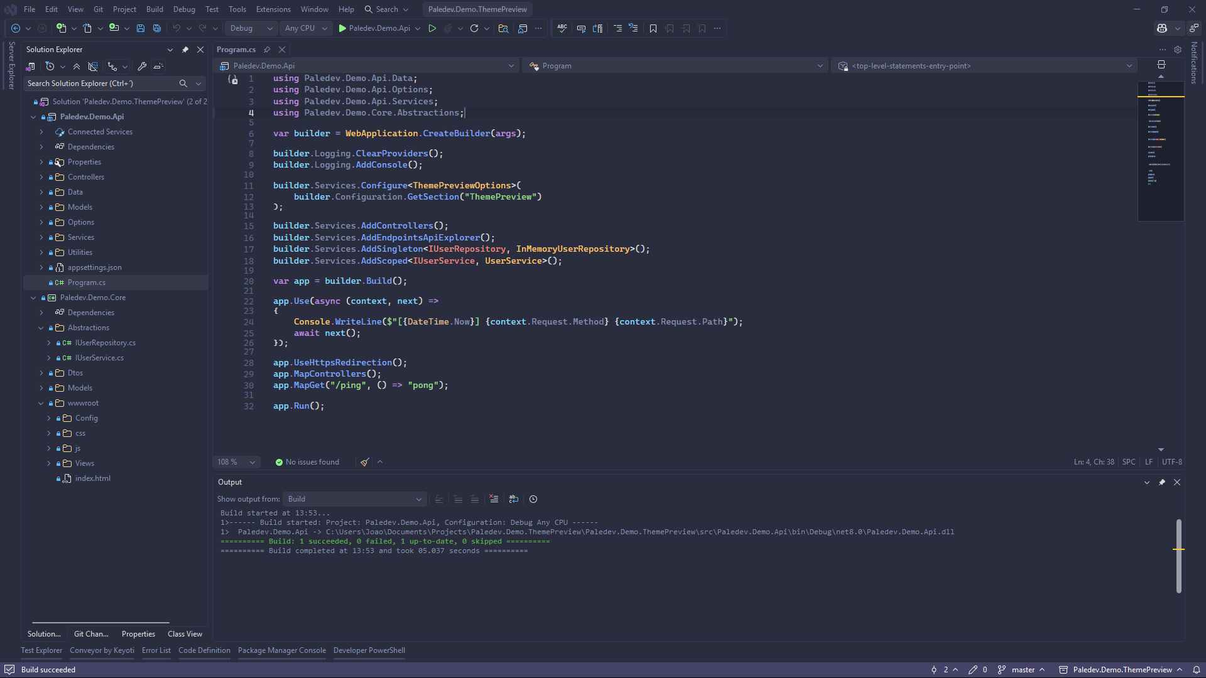Open Find in Files toolbar icon
The height and width of the screenshot is (678, 1206).
[503, 28]
